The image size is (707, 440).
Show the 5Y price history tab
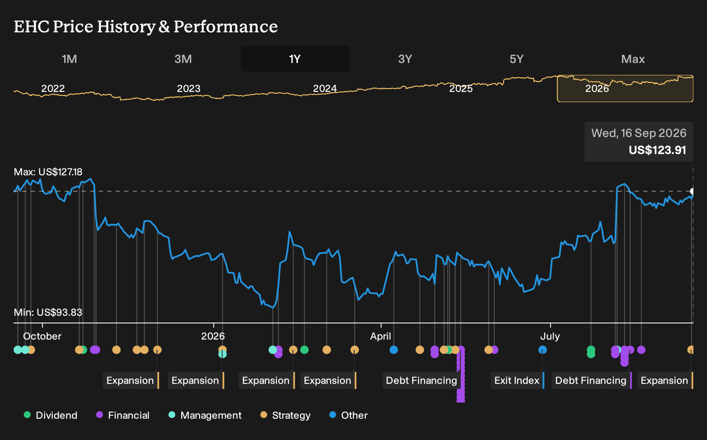tap(516, 59)
